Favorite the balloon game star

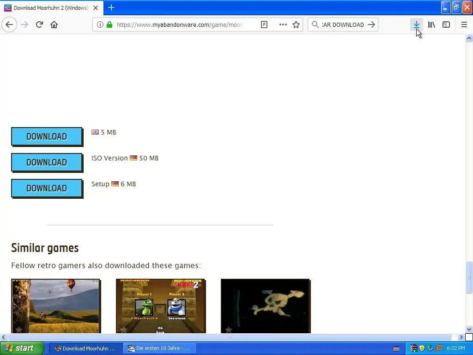point(18,329)
